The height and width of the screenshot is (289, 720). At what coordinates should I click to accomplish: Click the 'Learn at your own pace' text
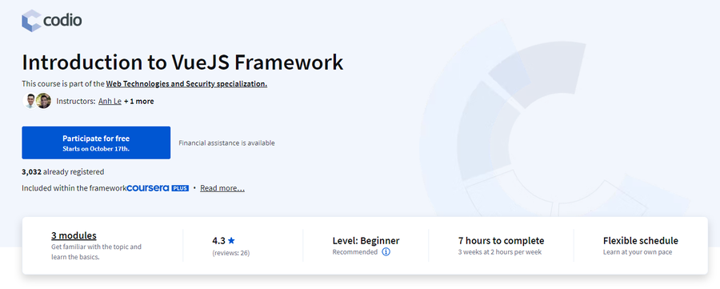(x=638, y=252)
